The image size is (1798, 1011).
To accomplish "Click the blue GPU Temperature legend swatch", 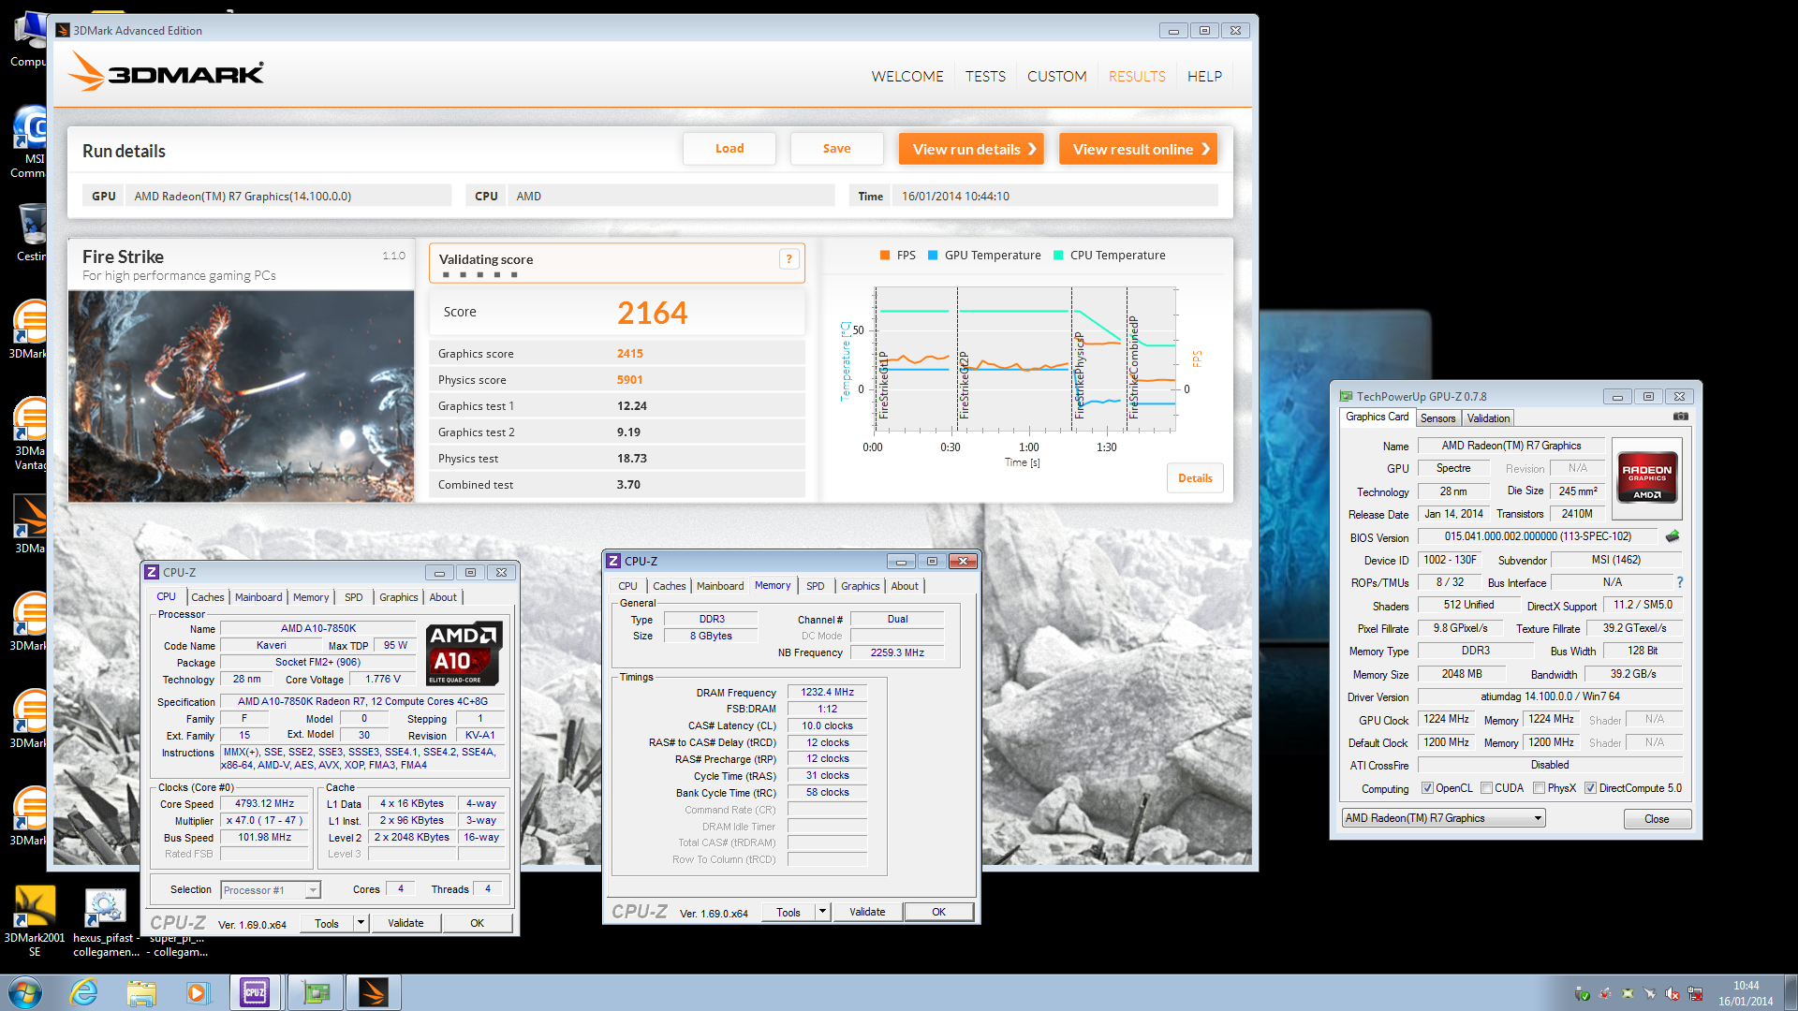I will (933, 256).
